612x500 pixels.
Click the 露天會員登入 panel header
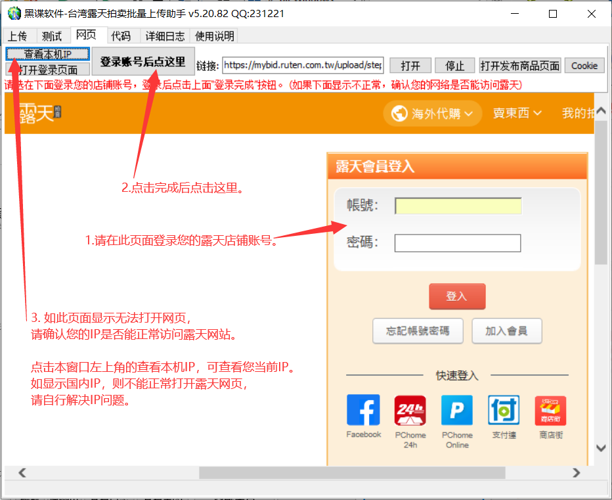pyautogui.click(x=458, y=166)
